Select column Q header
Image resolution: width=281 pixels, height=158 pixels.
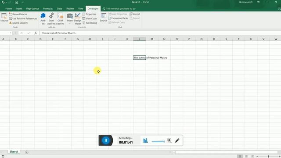point(202,39)
